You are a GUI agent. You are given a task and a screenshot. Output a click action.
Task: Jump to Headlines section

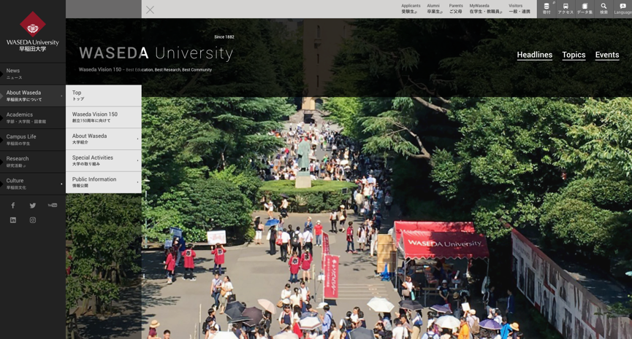pos(534,55)
